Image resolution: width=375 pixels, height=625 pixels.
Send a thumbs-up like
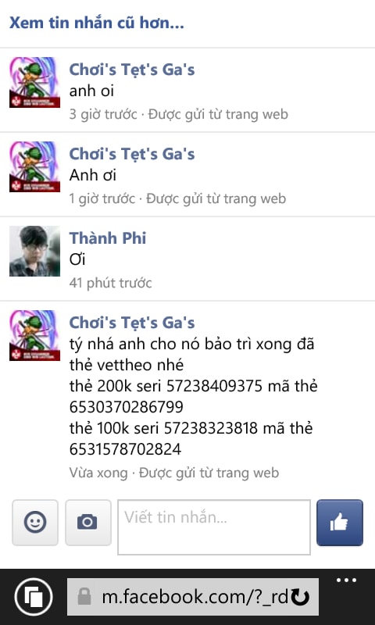coord(340,523)
